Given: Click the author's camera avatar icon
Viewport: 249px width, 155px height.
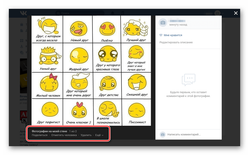Looking at the screenshot, I should pyautogui.click(x=163, y=23).
